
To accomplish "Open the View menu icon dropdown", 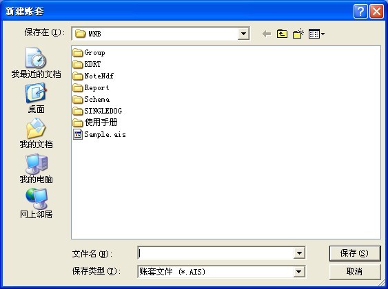I will (316, 34).
